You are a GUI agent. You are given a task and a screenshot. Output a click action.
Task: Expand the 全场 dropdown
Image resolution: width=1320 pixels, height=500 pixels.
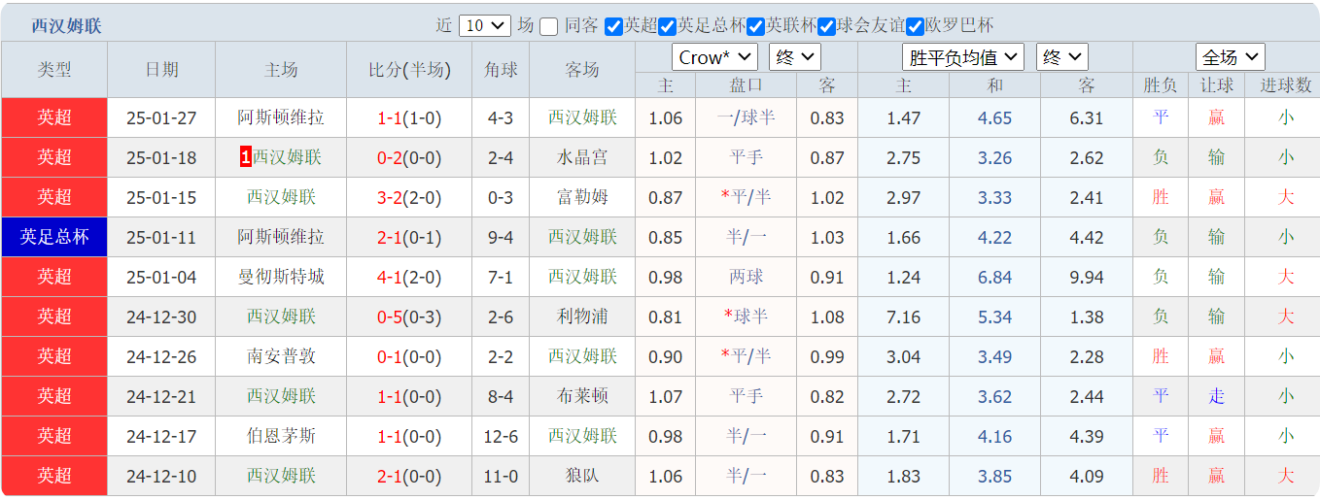click(1230, 57)
